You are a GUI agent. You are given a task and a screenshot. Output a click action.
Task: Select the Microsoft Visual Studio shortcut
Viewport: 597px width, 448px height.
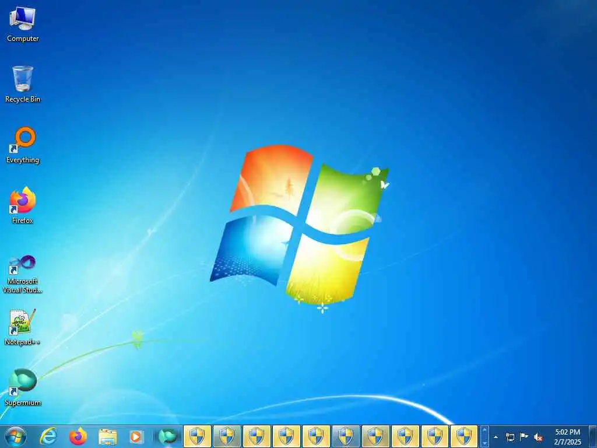tap(23, 274)
